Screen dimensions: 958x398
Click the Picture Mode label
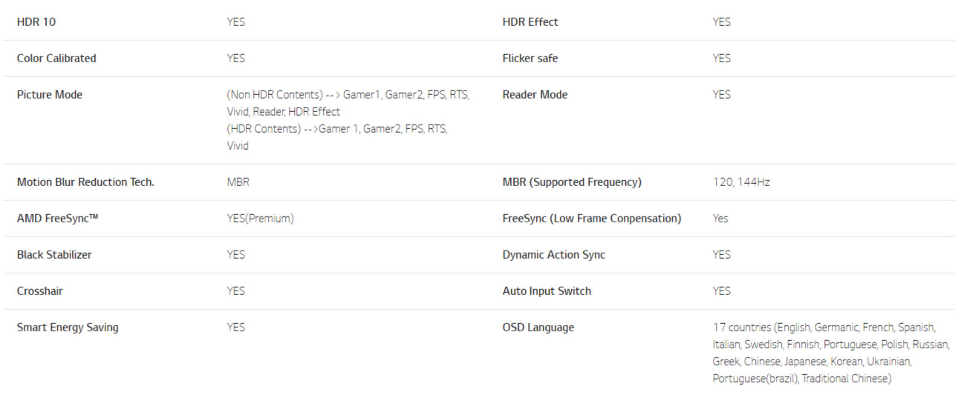pyautogui.click(x=50, y=95)
